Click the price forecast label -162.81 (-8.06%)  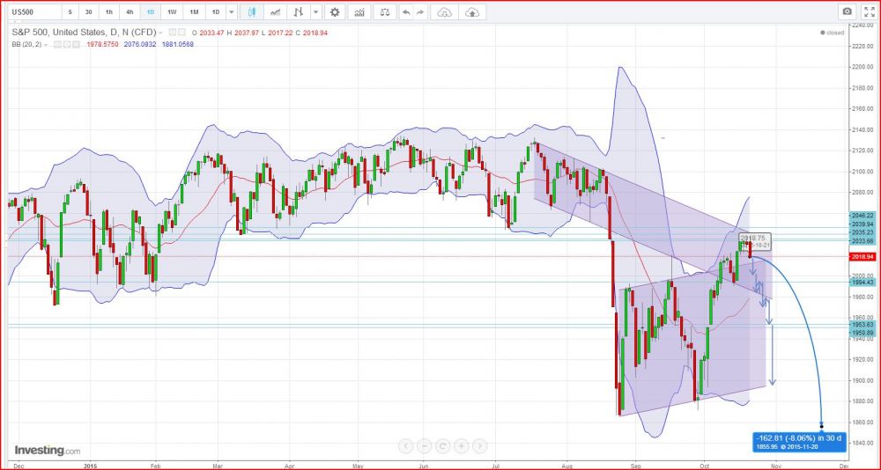800,441
